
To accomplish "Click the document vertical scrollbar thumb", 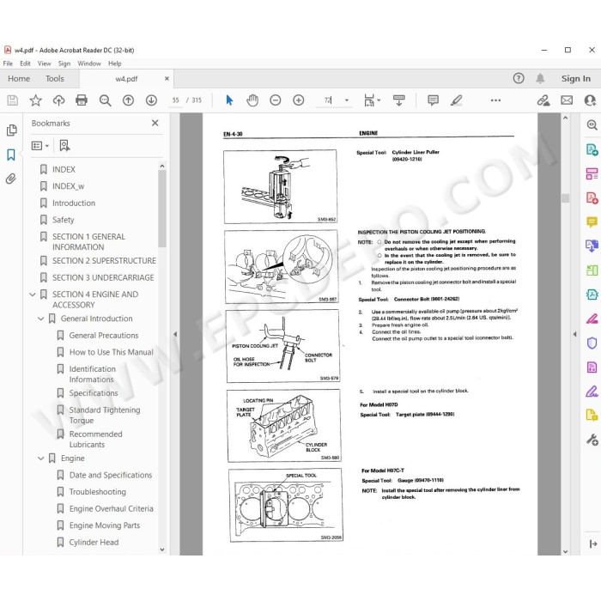I will pyautogui.click(x=565, y=198).
